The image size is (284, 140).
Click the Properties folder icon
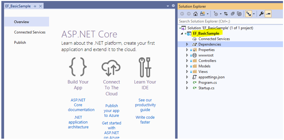194,50
